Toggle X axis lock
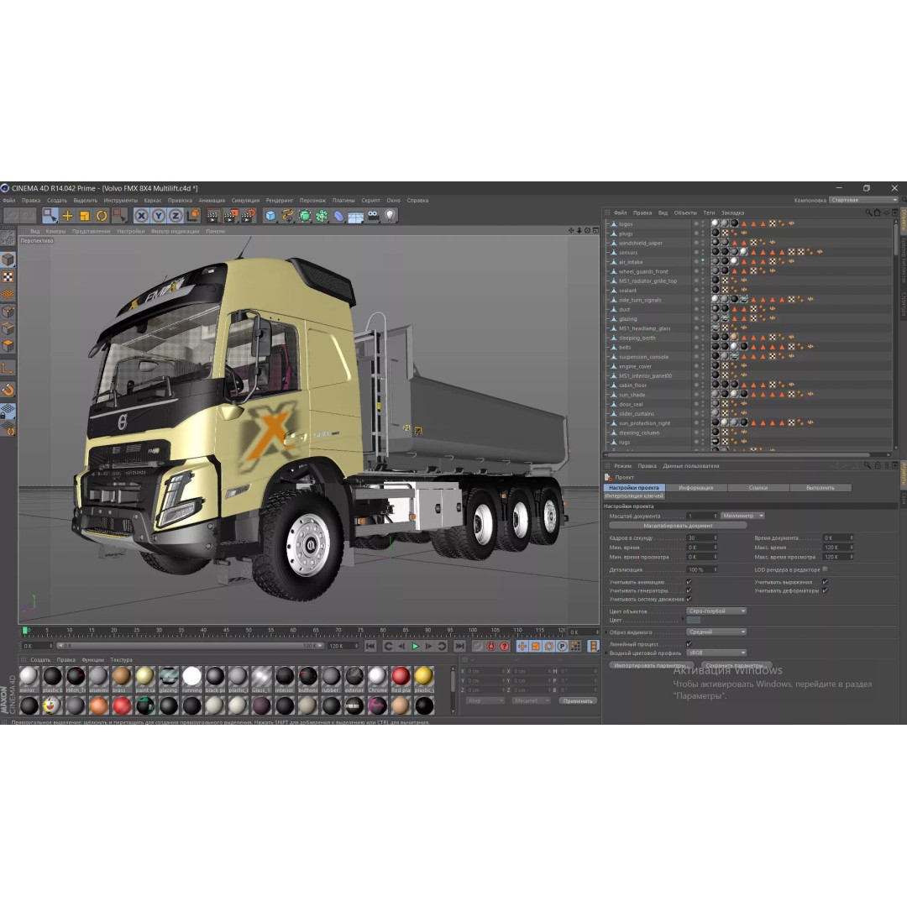 [142, 216]
